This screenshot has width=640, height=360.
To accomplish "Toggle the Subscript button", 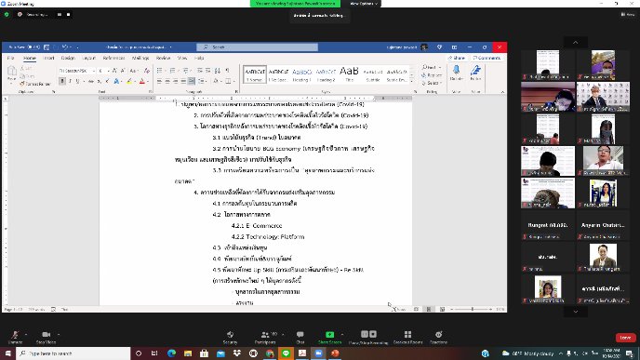I will pos(100,81).
